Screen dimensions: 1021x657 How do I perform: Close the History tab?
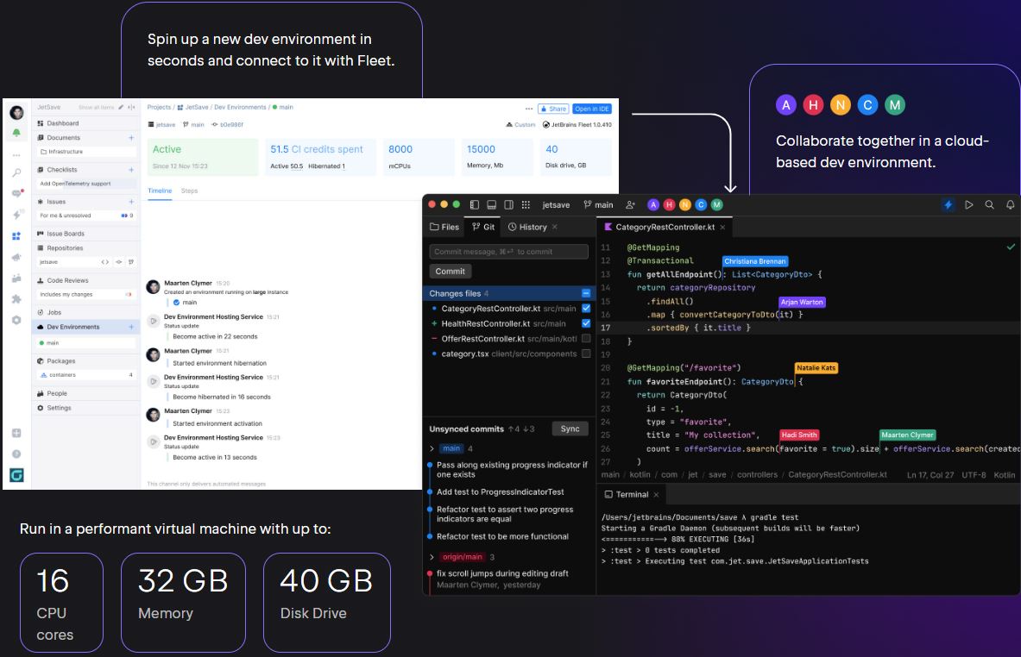pyautogui.click(x=555, y=227)
